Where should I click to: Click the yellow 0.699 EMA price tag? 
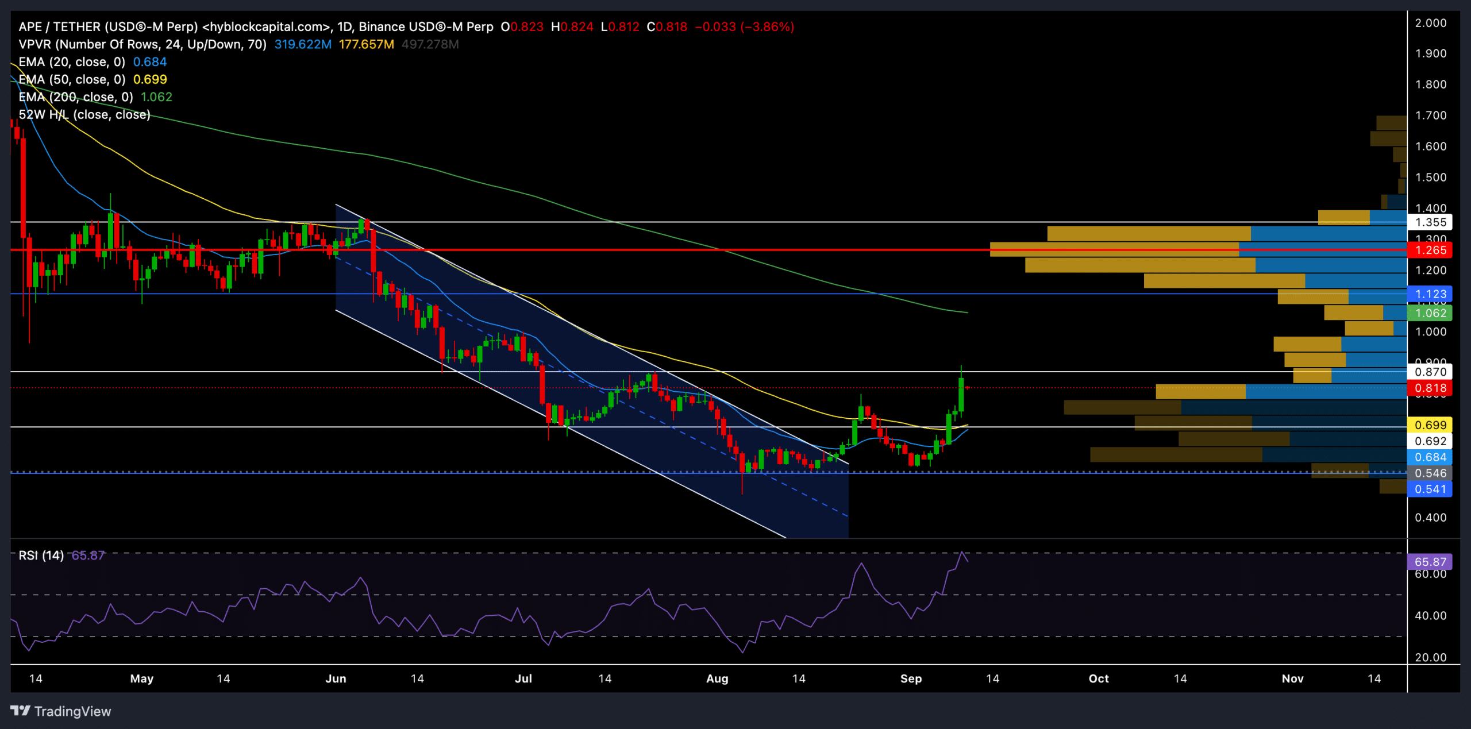[1430, 425]
